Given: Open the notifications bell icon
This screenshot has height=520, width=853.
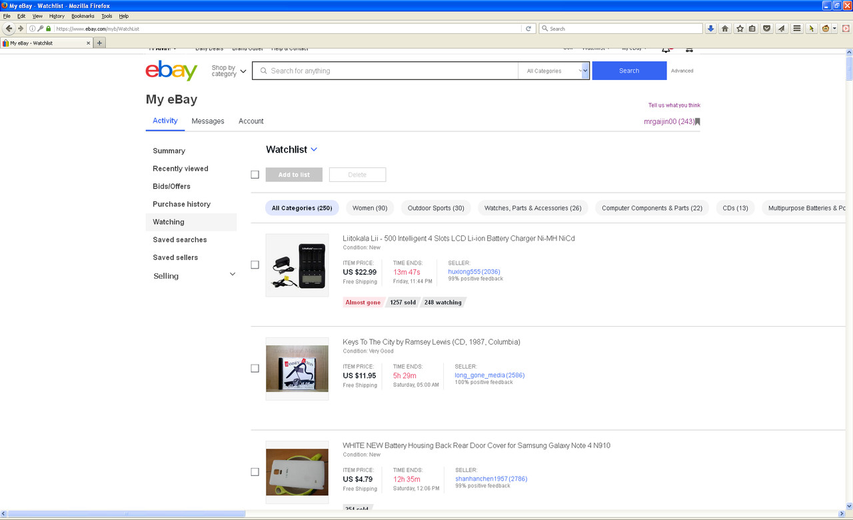Looking at the screenshot, I should 666,49.
